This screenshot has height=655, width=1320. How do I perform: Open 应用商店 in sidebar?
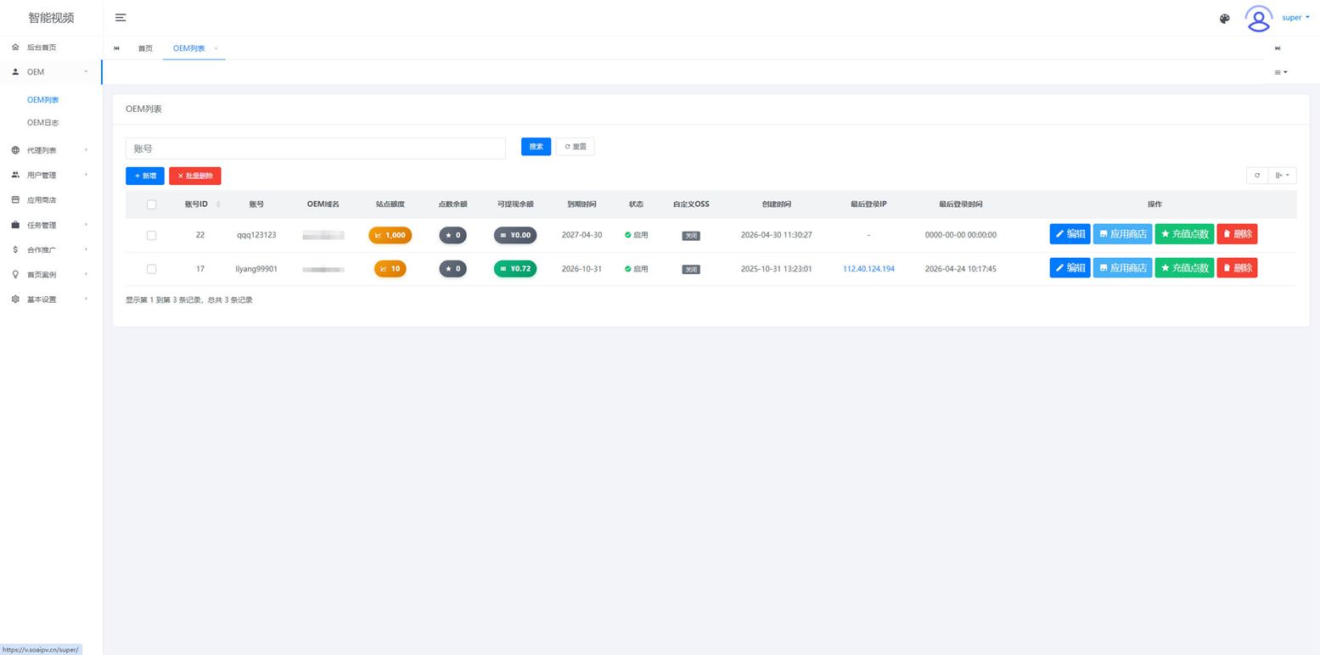[51, 200]
